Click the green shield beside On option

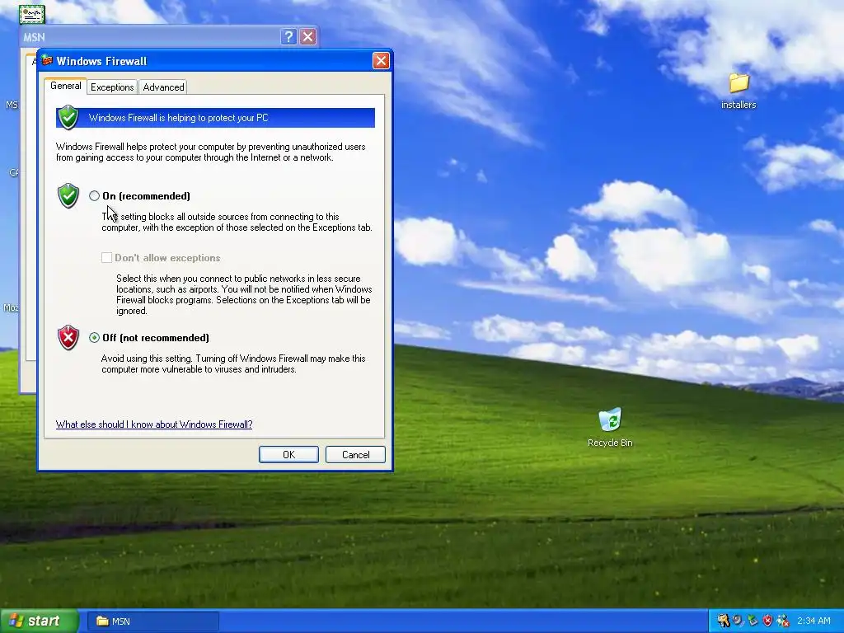pyautogui.click(x=68, y=195)
